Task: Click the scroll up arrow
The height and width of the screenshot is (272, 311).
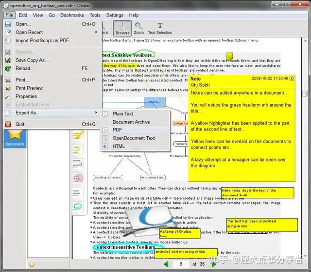Action: coord(305,40)
